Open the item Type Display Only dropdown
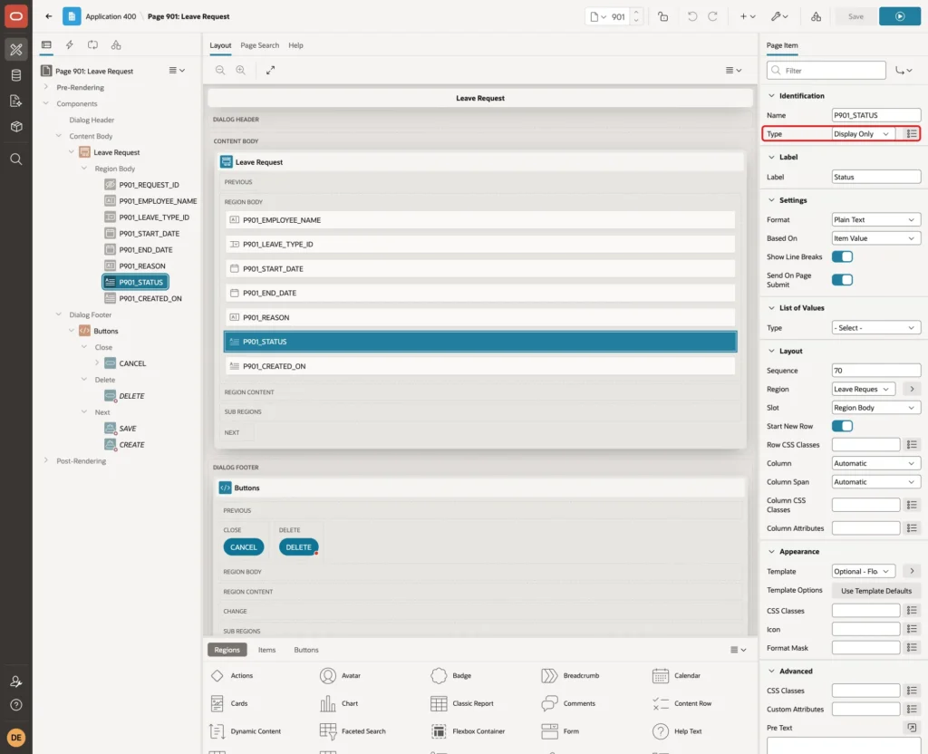 [863, 134]
